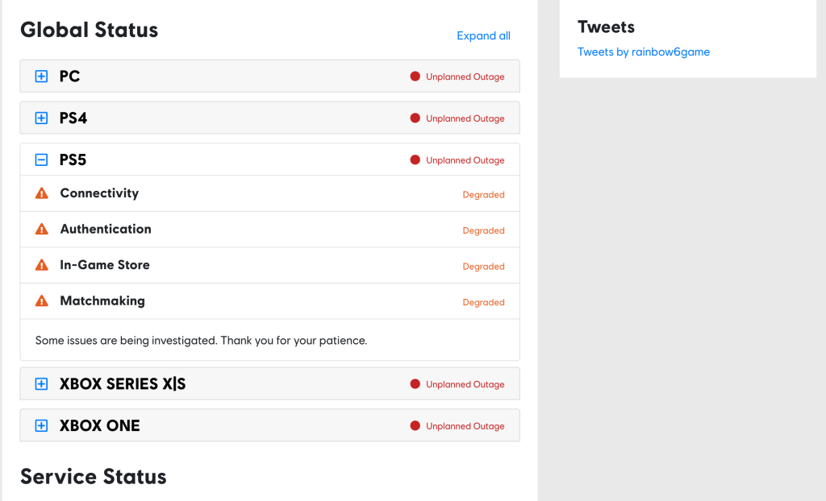Screen dimensions: 826x501
Task: Expand the PC status section
Action: [41, 77]
